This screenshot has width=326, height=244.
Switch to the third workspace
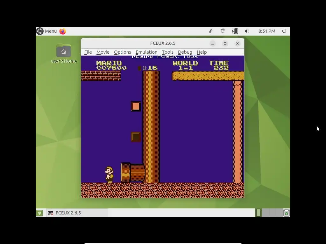[272, 213]
